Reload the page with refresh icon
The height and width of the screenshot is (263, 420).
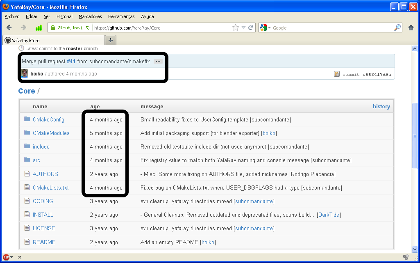point(251,27)
